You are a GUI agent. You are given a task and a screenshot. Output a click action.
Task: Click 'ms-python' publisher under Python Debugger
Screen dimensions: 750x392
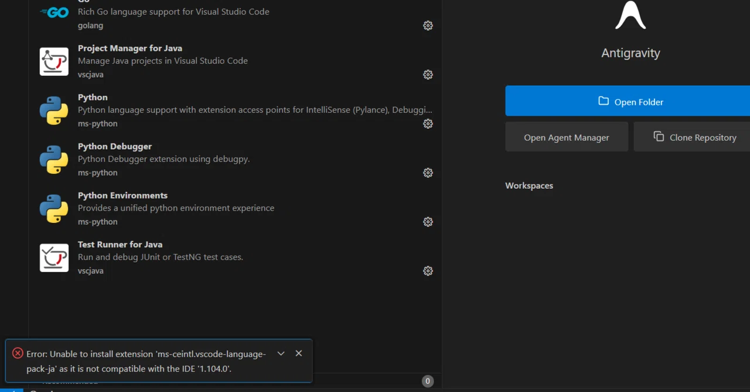(x=98, y=173)
